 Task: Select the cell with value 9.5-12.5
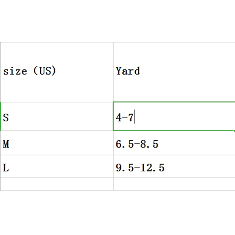[x=173, y=167]
